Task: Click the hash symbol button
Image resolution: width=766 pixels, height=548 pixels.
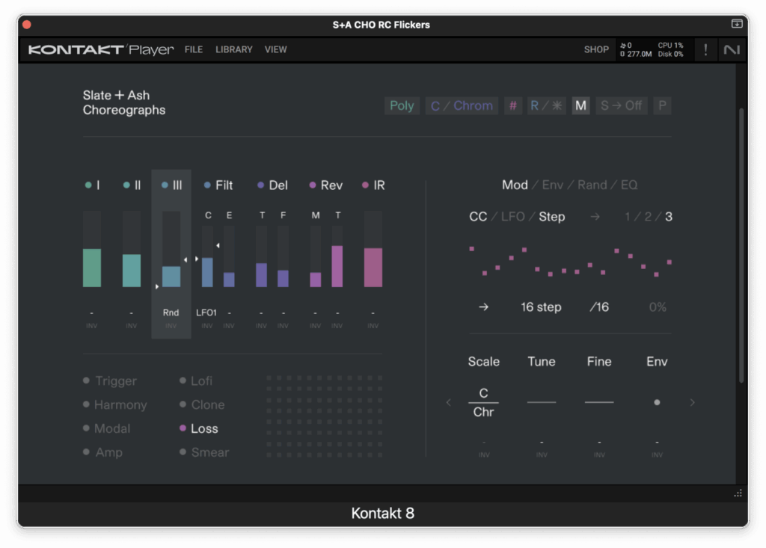Action: click(x=512, y=105)
